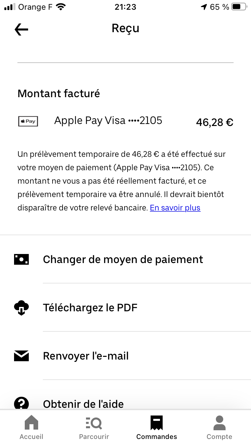Tap the Apple Pay card logo

pyautogui.click(x=28, y=121)
